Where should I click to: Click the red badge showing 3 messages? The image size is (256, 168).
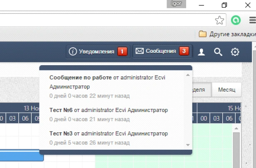click(x=184, y=51)
